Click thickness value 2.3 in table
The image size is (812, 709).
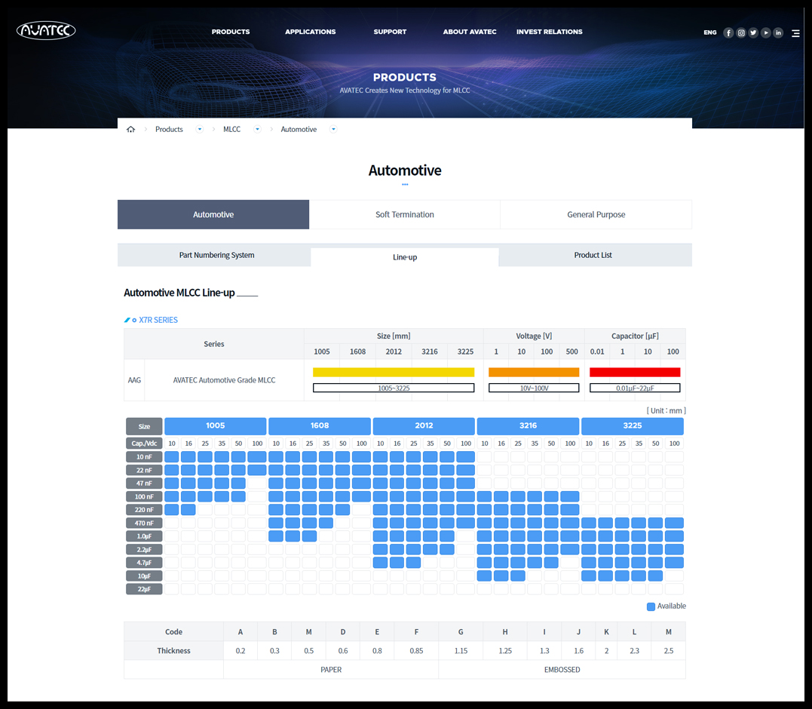click(x=634, y=651)
